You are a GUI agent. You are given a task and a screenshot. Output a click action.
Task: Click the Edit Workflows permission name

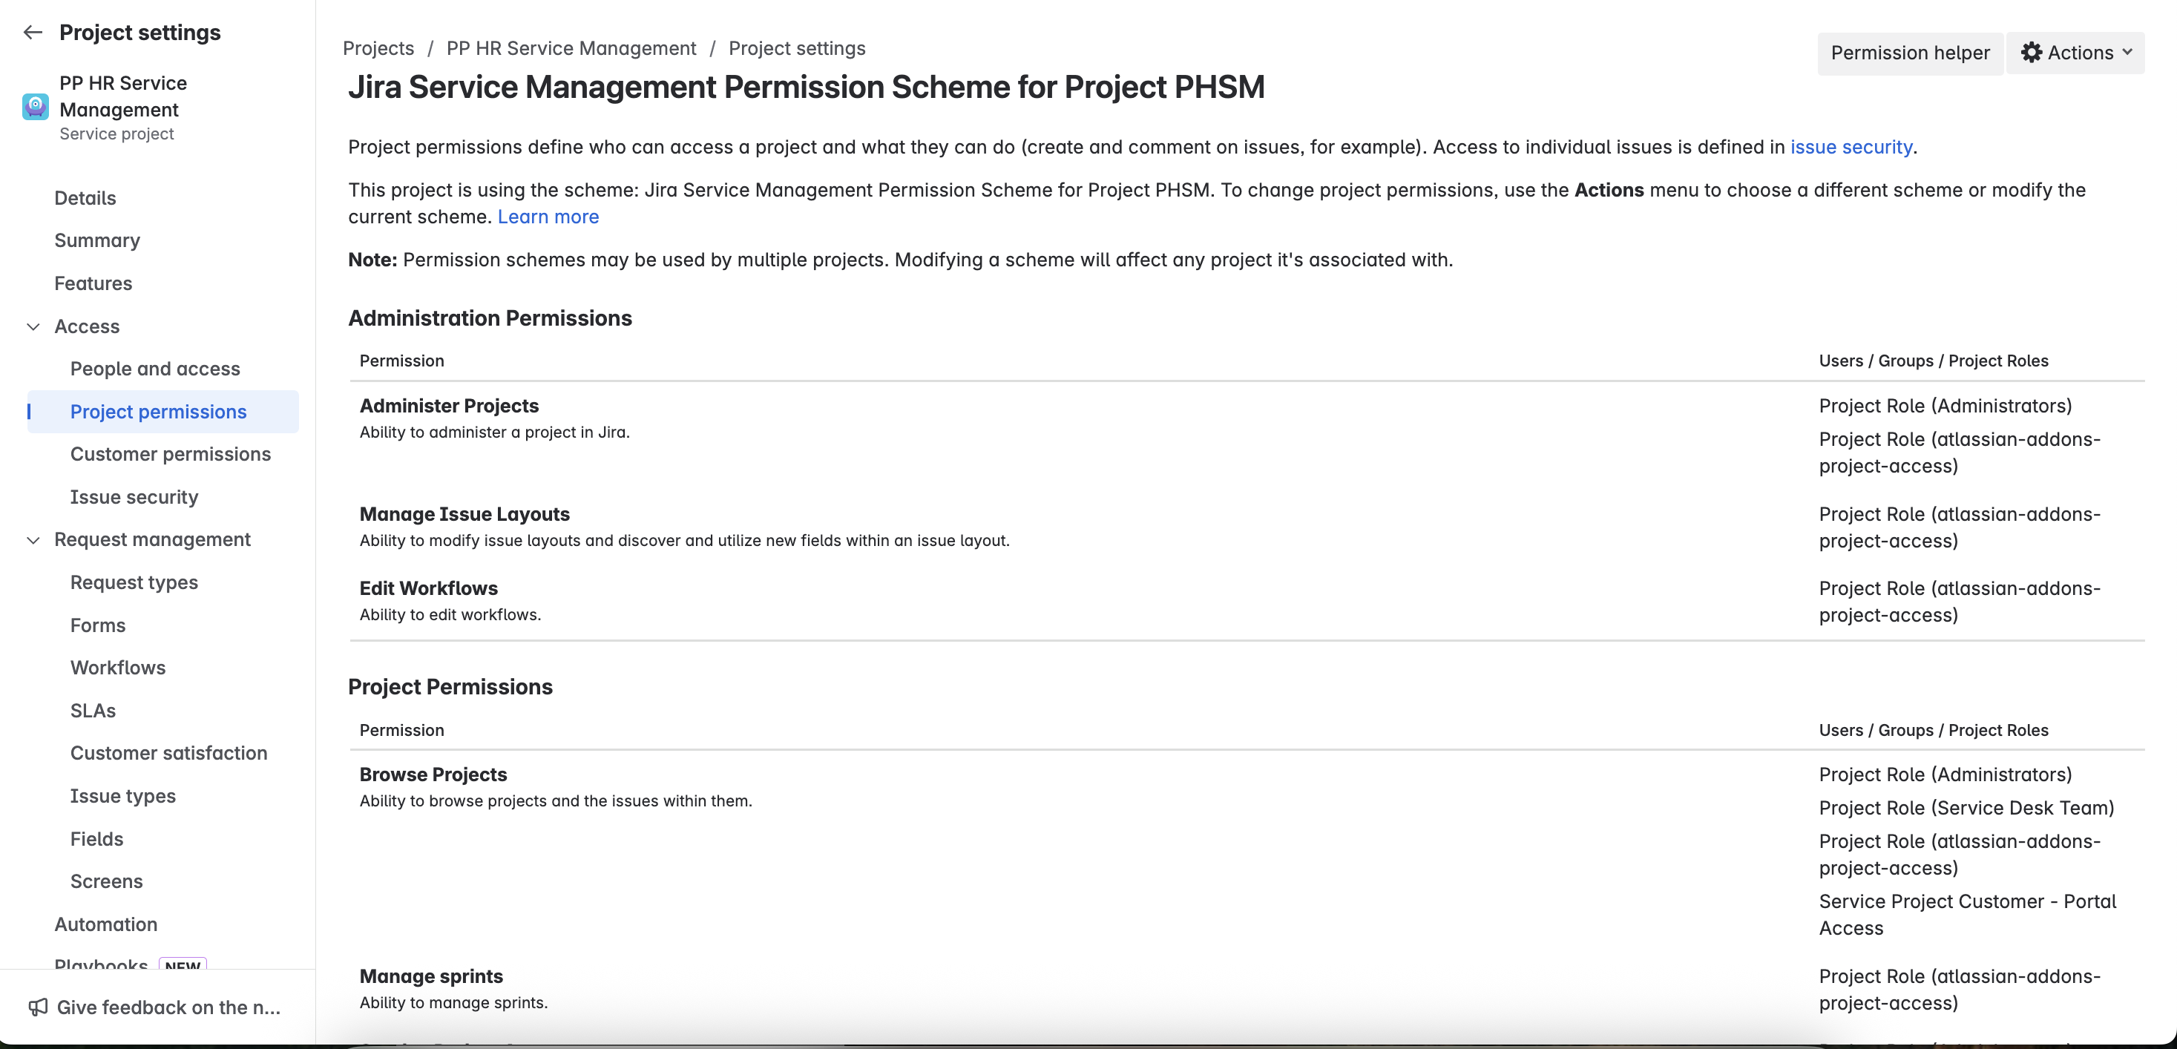pos(428,588)
